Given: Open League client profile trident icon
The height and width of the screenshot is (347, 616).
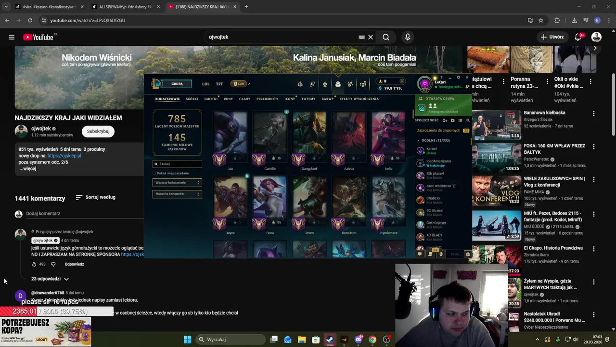Looking at the screenshot, I should 300,84.
